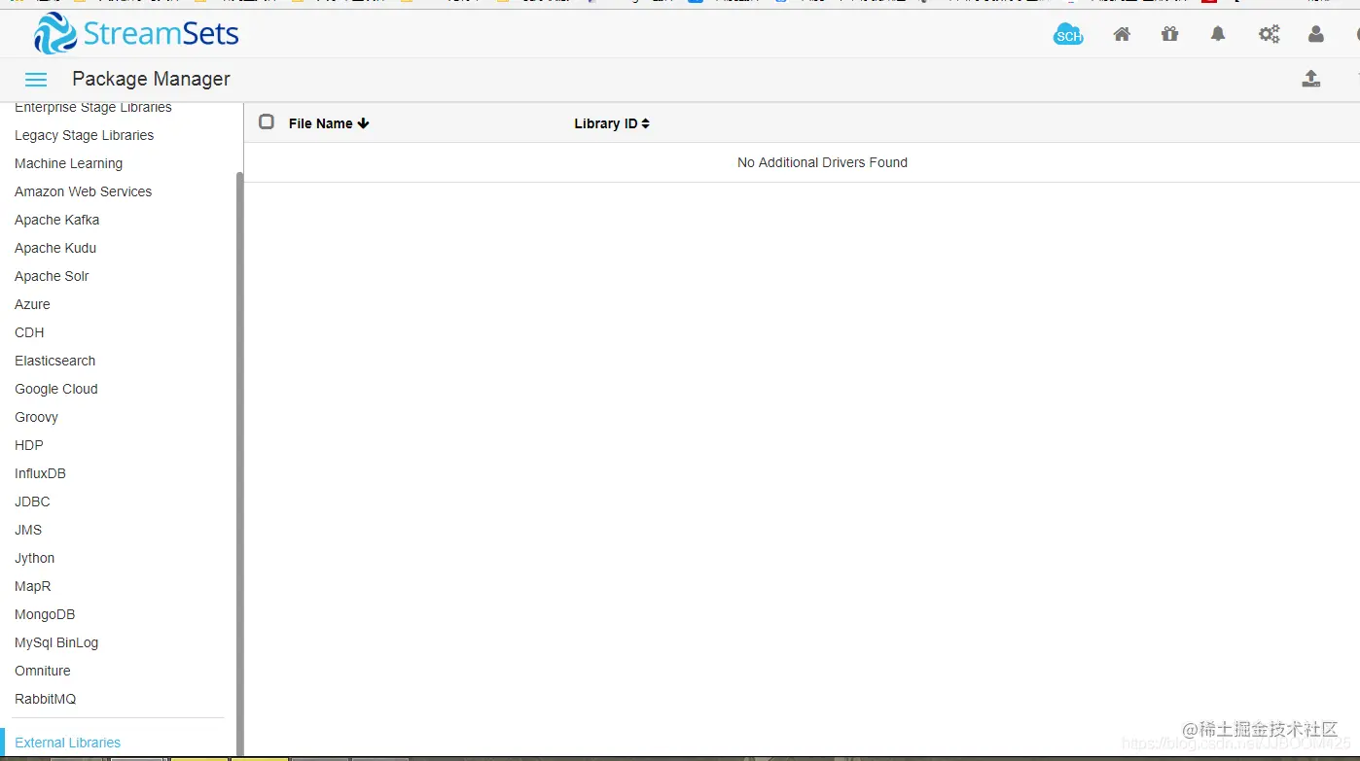Select JMS category
Viewport: 1360px width, 761px height.
click(28, 530)
